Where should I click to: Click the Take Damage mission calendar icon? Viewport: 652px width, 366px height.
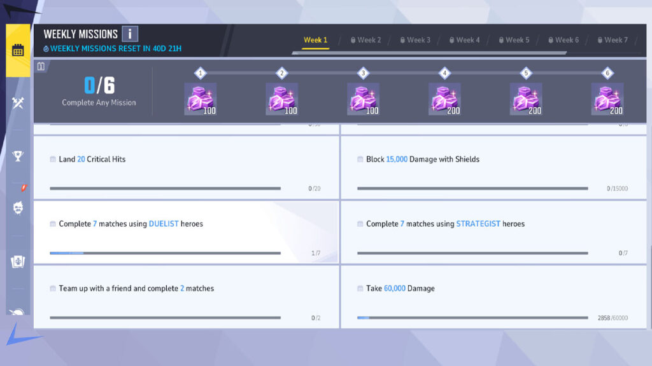tap(360, 288)
